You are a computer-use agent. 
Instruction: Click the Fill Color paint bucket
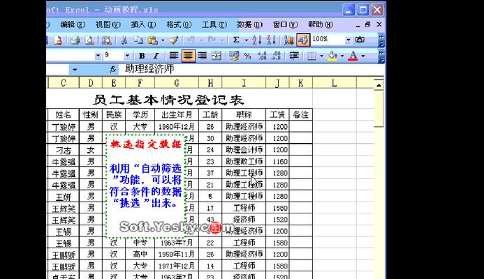tap(333, 55)
